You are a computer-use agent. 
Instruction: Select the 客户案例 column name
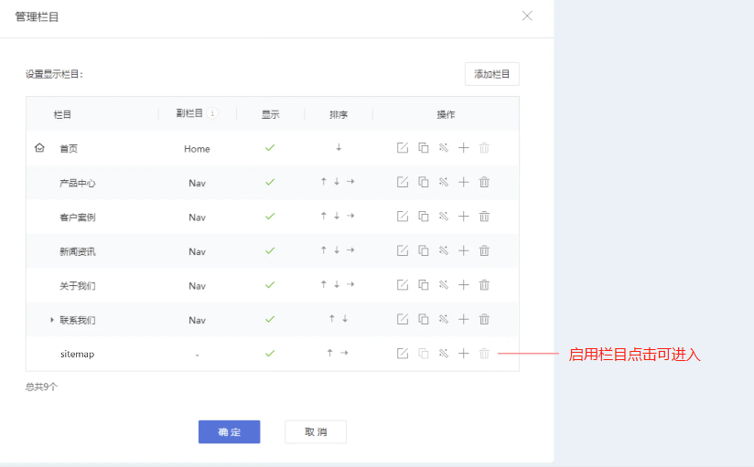[77, 218]
